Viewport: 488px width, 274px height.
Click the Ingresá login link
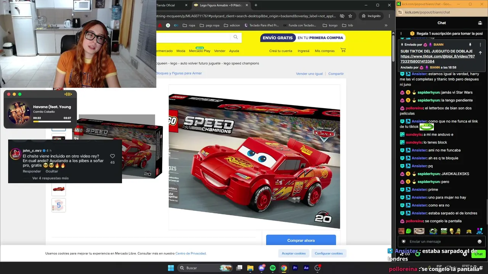tap(303, 51)
